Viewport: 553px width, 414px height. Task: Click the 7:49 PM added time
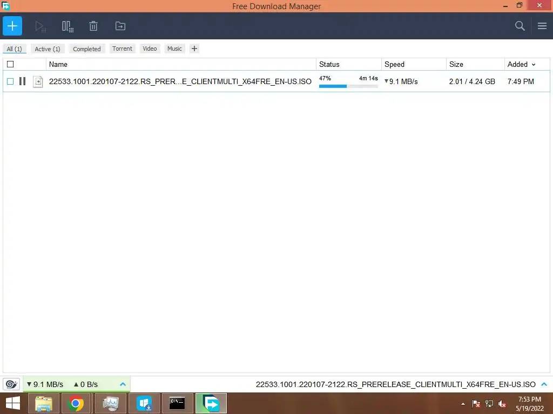tap(521, 82)
